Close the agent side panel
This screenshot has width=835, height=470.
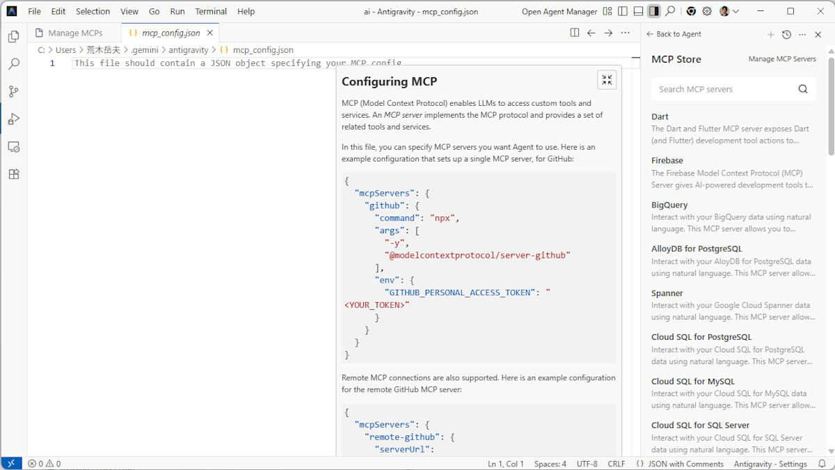818,34
